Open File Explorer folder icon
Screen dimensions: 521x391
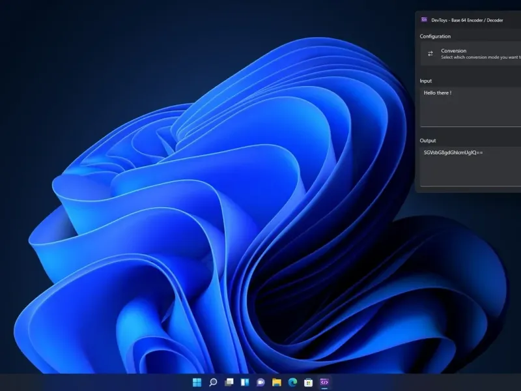coord(276,383)
